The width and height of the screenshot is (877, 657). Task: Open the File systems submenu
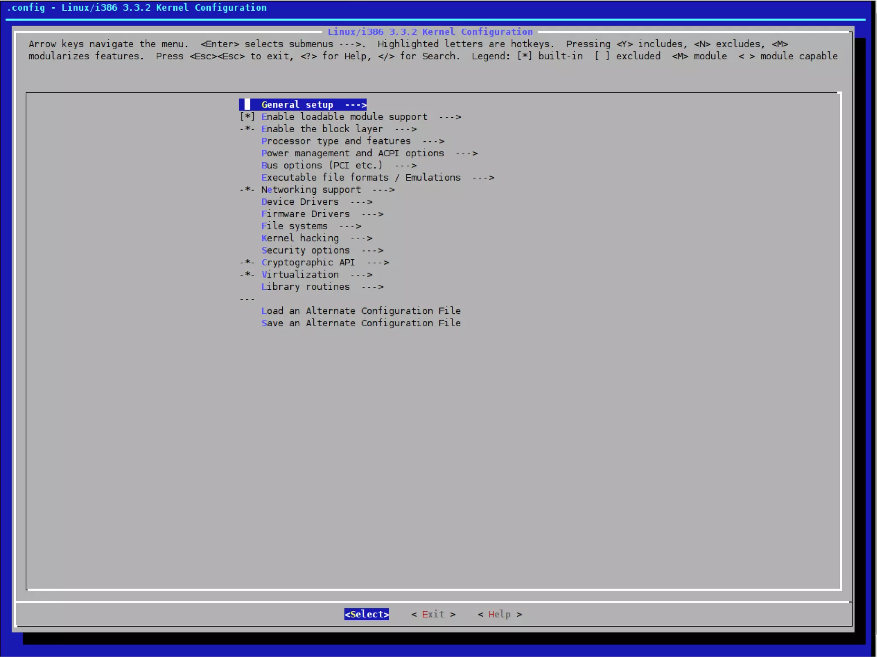click(x=311, y=226)
